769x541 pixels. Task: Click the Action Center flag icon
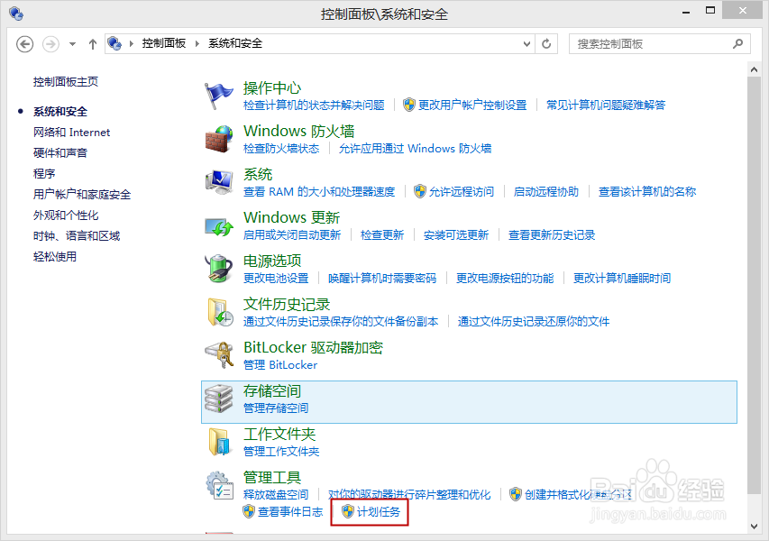[x=218, y=96]
